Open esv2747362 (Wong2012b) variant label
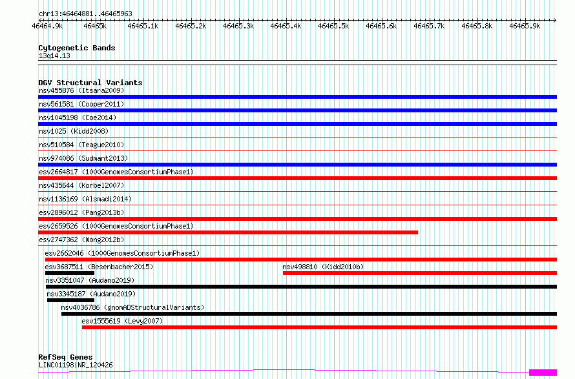The width and height of the screenshot is (575, 379). [x=81, y=240]
